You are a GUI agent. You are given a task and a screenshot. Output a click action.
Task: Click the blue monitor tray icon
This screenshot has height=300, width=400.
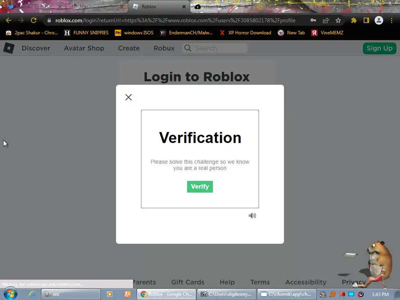tap(351, 295)
